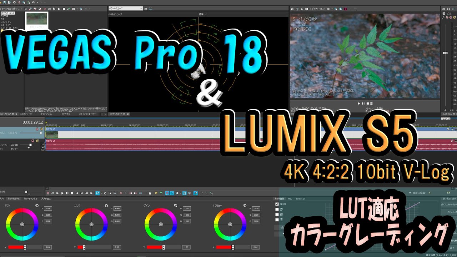This screenshot has height=257, width=457.
Task: Open video preview properties gear
Action: [x=292, y=9]
